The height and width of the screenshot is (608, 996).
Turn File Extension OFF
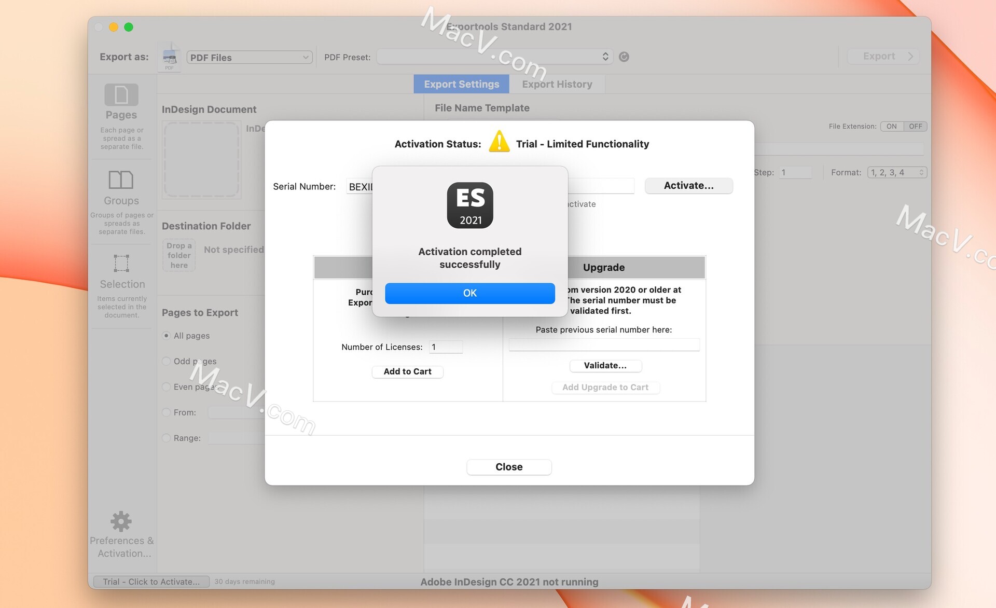pos(916,126)
